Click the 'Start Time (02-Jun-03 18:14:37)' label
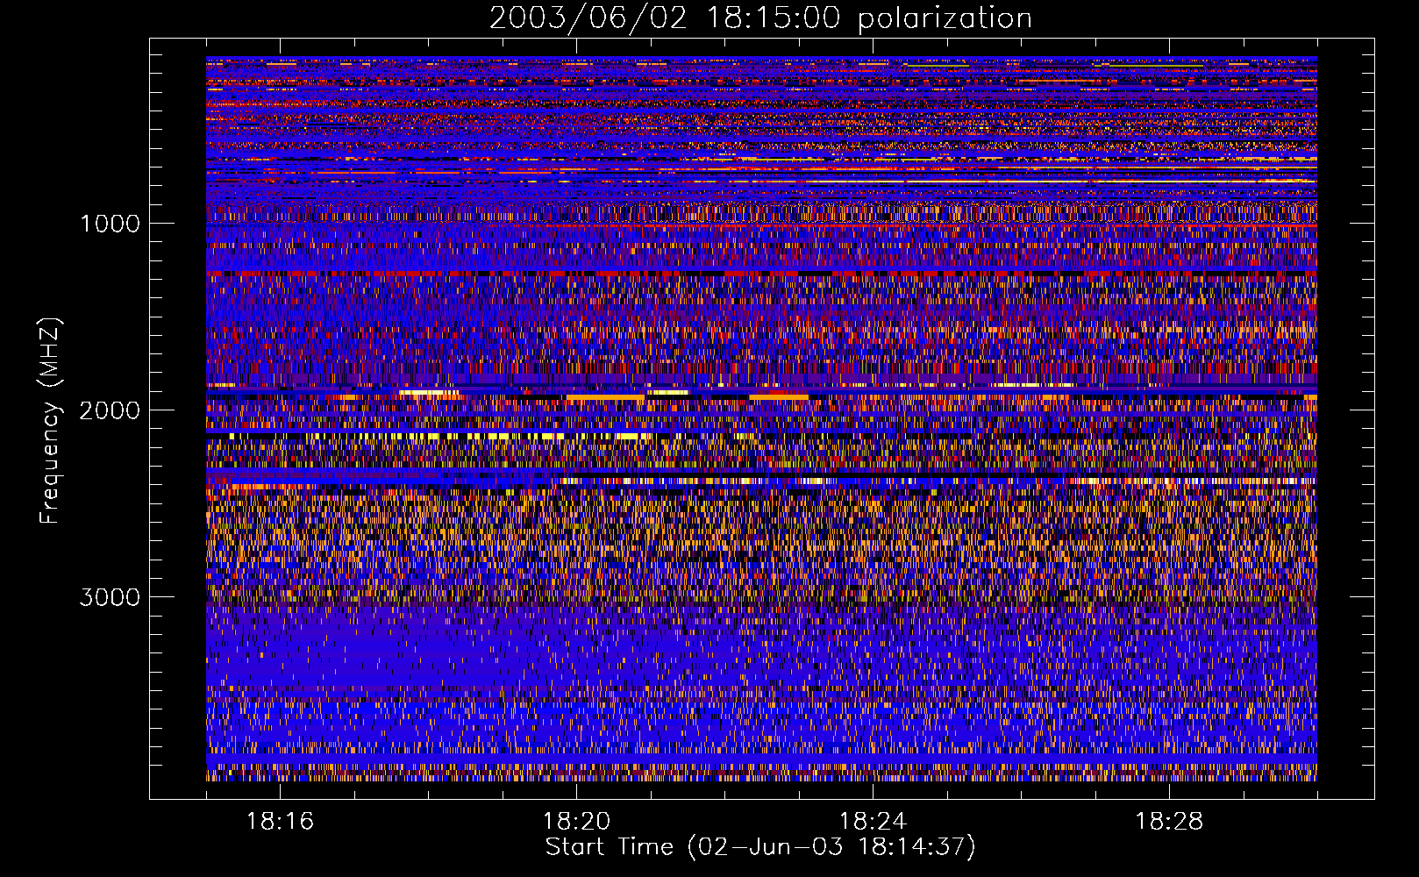Viewport: 1419px width, 877px height. coord(760,847)
